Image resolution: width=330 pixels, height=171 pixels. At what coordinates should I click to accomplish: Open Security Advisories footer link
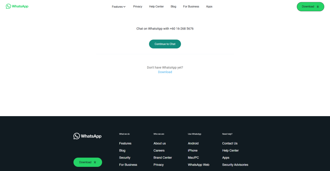(x=235, y=165)
